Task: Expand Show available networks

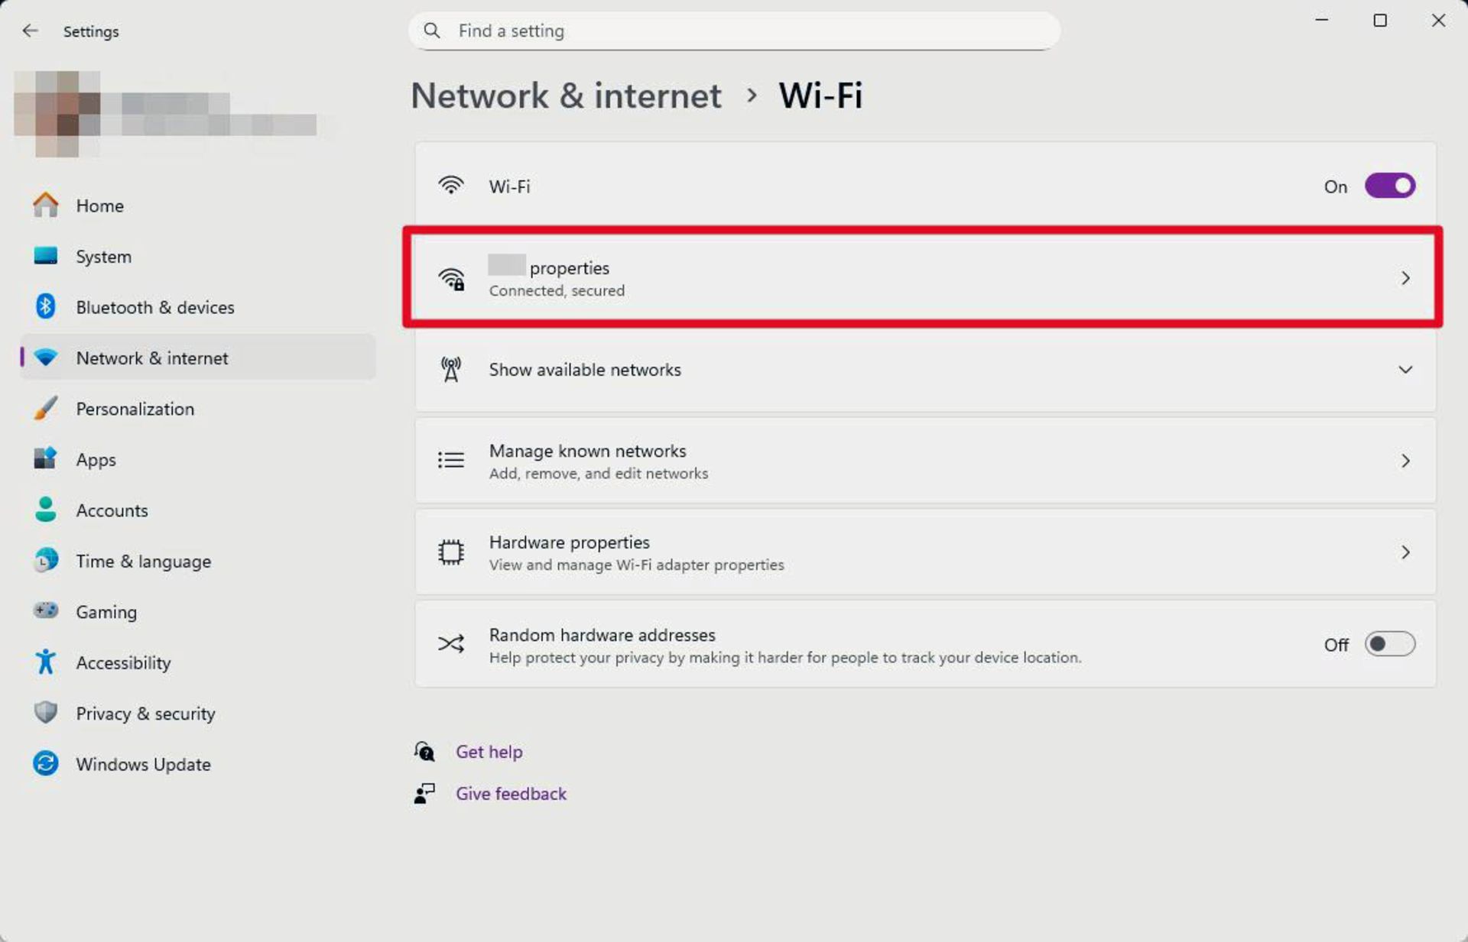Action: (1406, 370)
